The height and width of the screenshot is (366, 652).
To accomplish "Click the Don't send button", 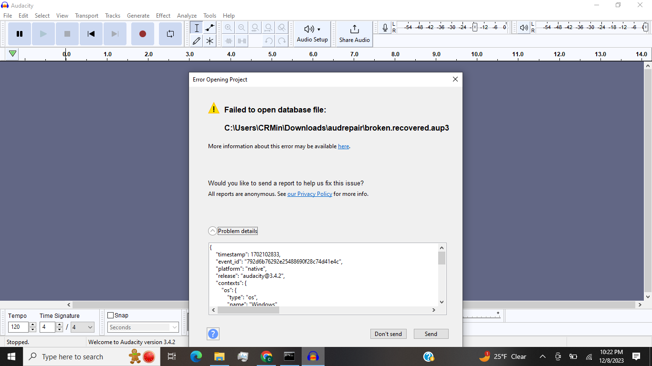I will point(388,334).
